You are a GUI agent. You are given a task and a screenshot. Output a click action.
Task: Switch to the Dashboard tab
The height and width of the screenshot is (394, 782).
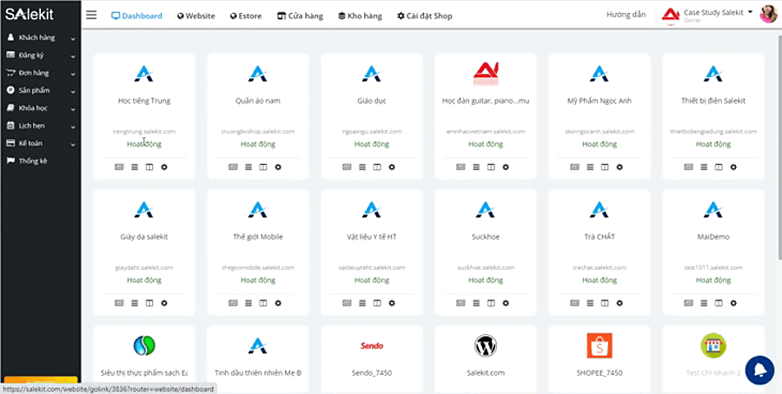(136, 16)
